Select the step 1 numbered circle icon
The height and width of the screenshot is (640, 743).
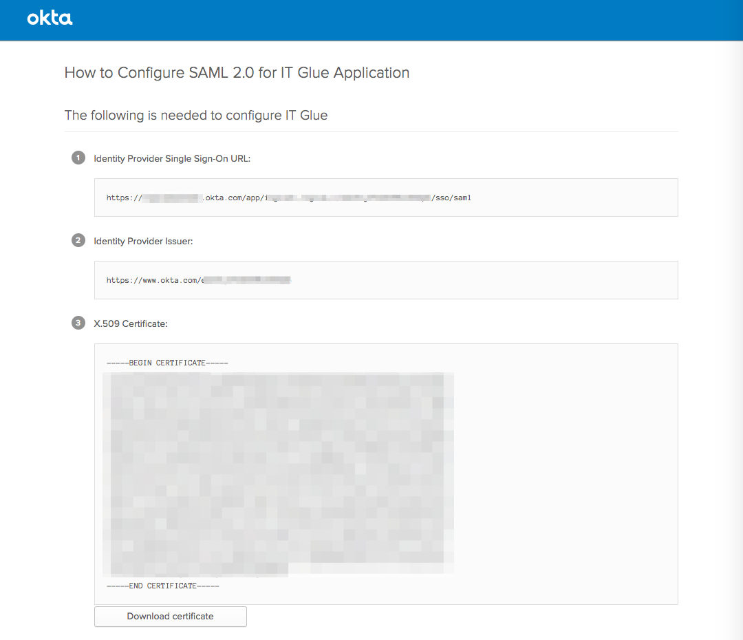(78, 157)
